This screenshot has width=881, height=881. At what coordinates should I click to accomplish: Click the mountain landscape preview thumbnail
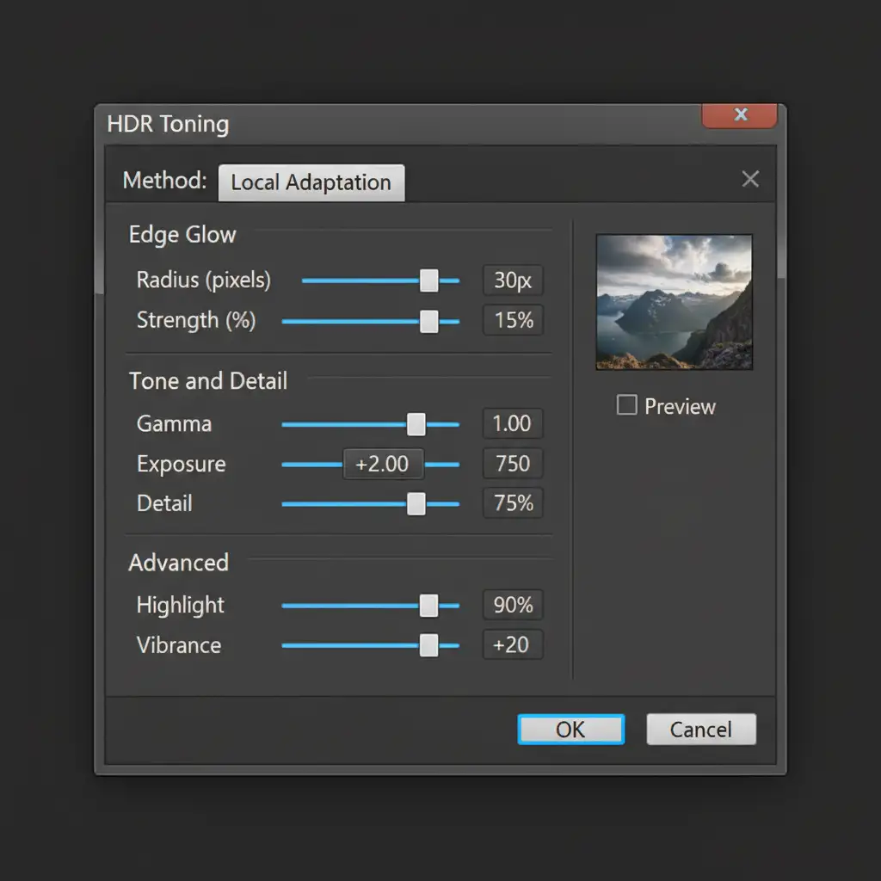pyautogui.click(x=674, y=302)
